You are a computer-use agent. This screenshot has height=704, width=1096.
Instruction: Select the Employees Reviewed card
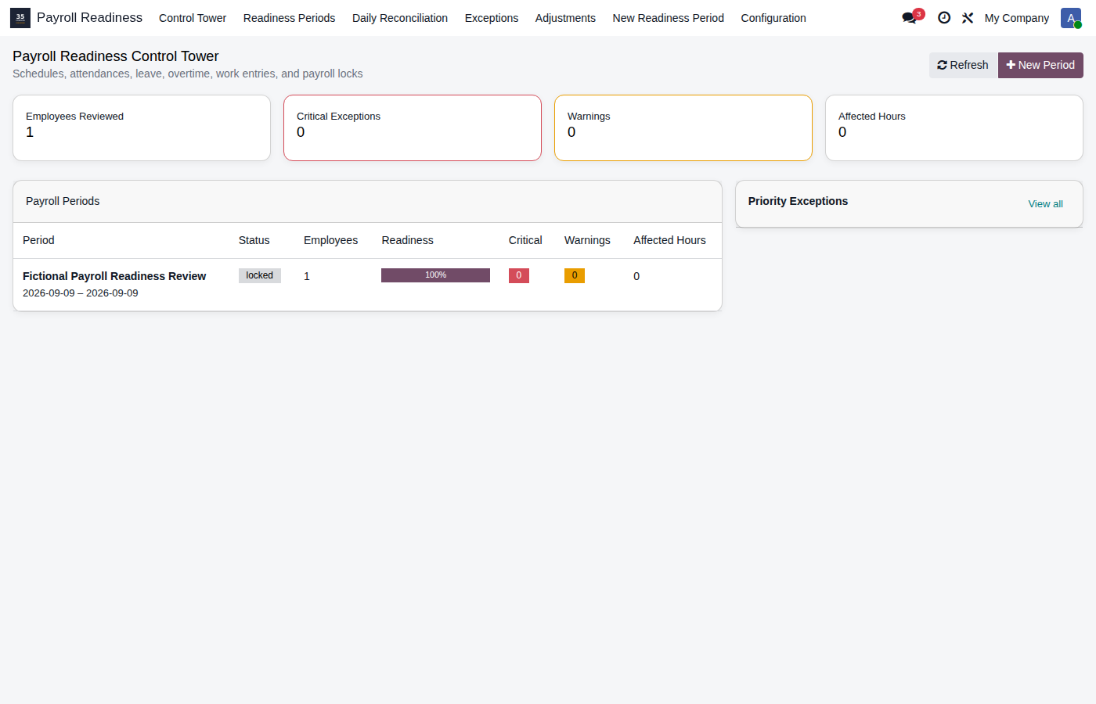pos(142,128)
